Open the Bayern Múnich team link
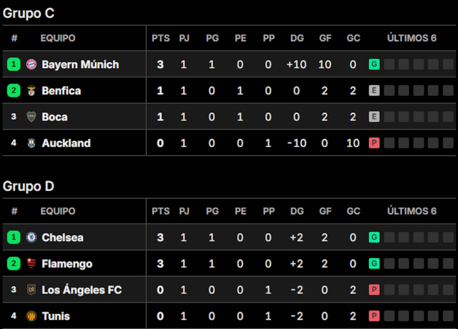Viewport: 458px width, 329px height. [80, 64]
